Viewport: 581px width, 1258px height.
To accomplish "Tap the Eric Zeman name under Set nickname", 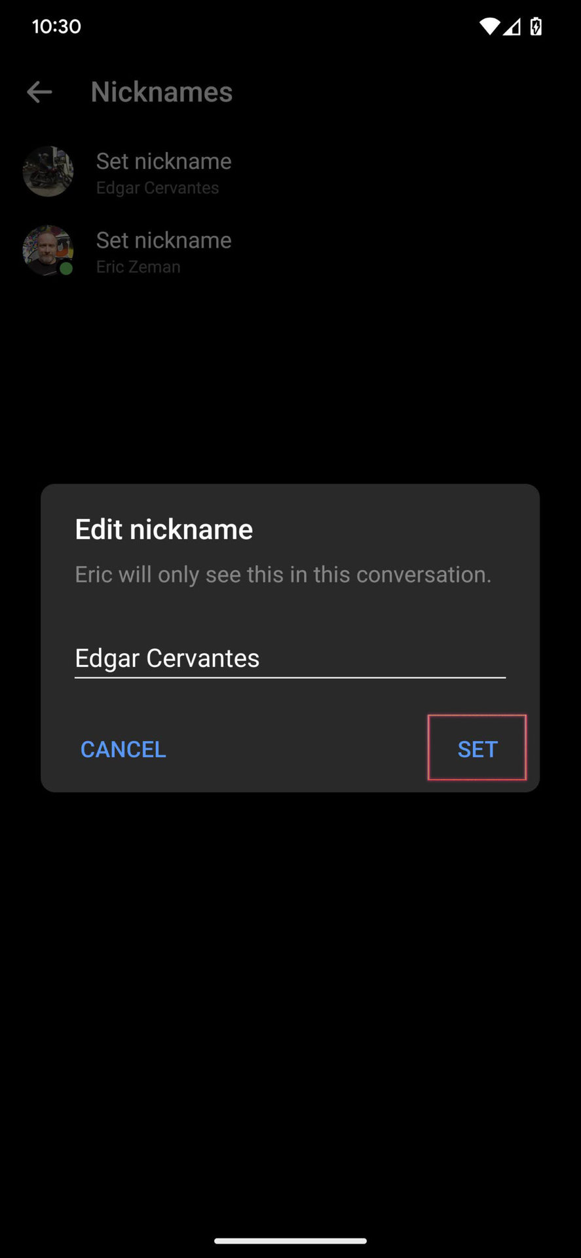I will point(138,267).
